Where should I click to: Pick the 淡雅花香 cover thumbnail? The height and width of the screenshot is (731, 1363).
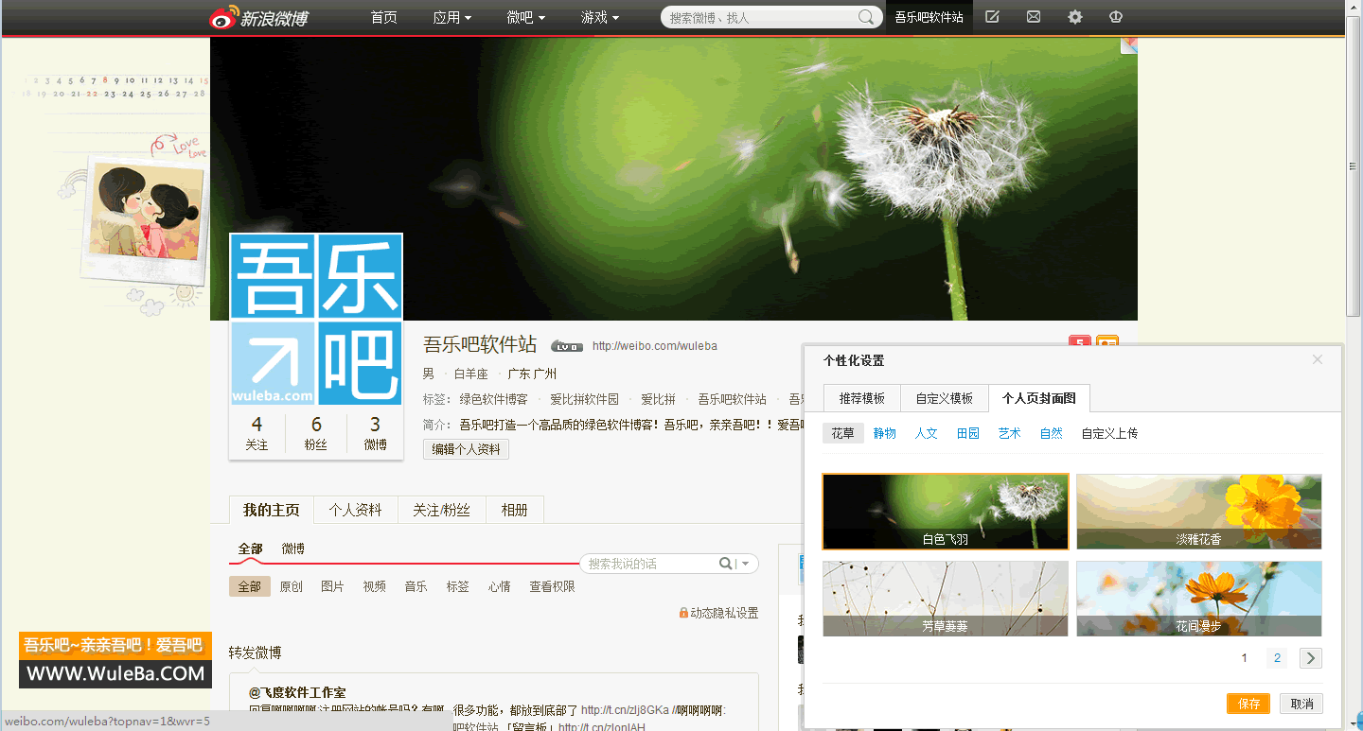pyautogui.click(x=1199, y=512)
